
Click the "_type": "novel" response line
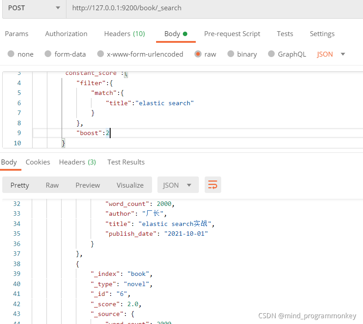tap(122, 284)
